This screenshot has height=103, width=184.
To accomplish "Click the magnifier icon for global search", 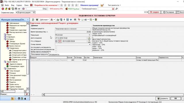I will 116,9.
